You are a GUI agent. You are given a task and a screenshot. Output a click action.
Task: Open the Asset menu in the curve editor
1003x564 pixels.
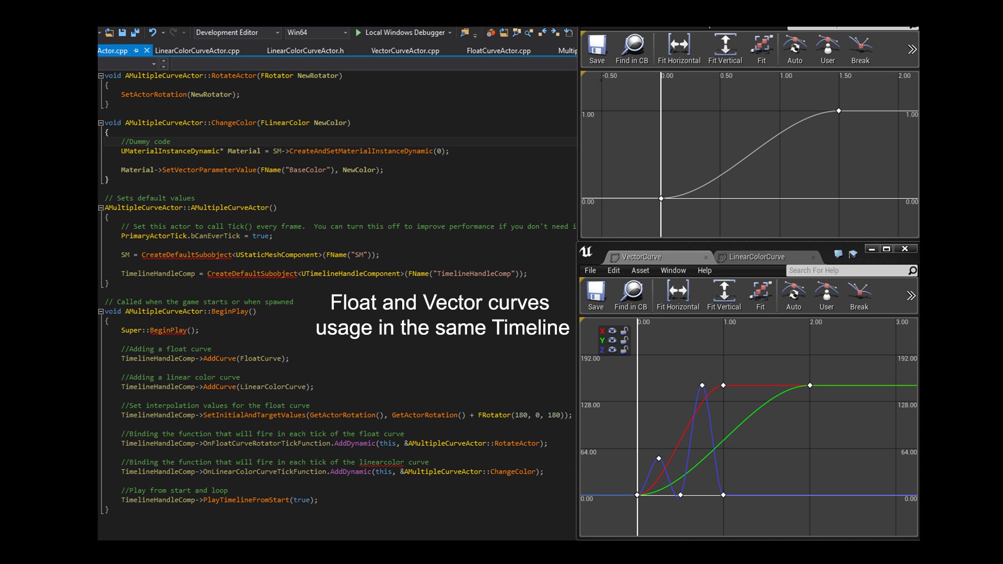click(x=640, y=271)
